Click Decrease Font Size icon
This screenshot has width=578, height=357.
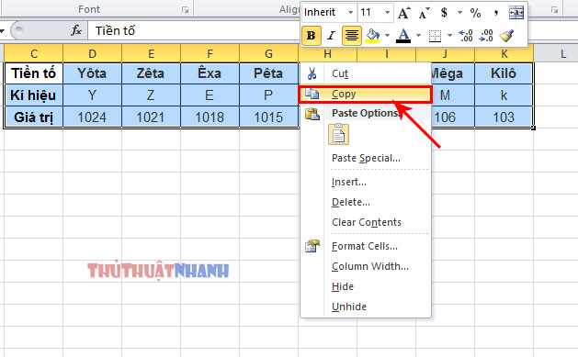(x=424, y=13)
